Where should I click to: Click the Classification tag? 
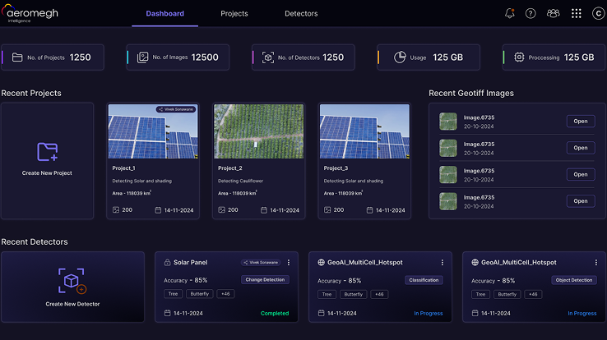pyautogui.click(x=424, y=280)
